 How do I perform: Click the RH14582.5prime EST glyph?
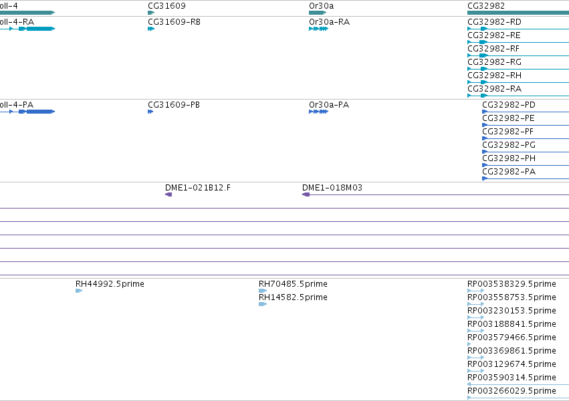[x=263, y=304]
